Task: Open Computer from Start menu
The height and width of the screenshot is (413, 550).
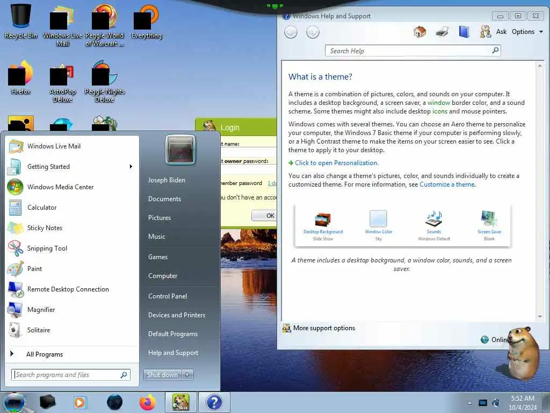Action: pos(163,276)
